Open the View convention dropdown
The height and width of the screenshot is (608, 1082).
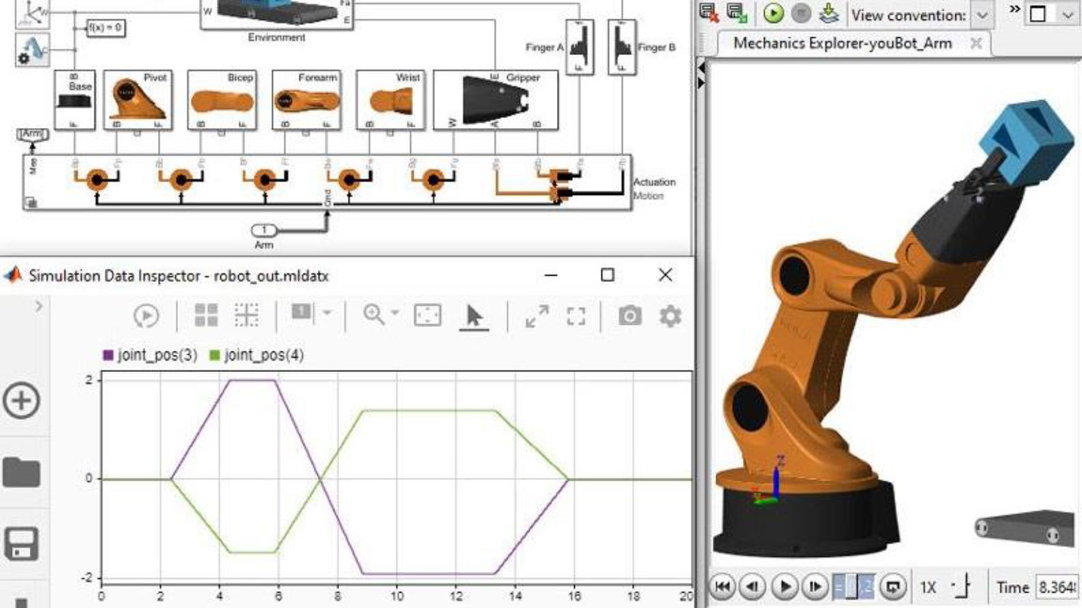coord(982,15)
